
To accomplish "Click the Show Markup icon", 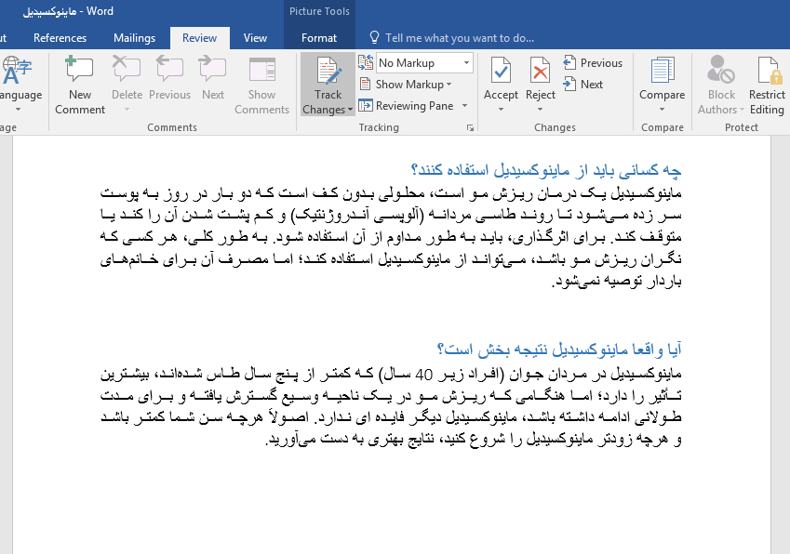I will point(365,84).
